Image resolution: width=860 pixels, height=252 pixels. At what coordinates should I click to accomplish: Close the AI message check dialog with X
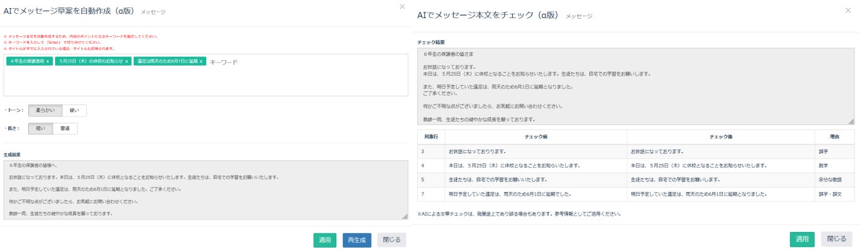tap(848, 11)
